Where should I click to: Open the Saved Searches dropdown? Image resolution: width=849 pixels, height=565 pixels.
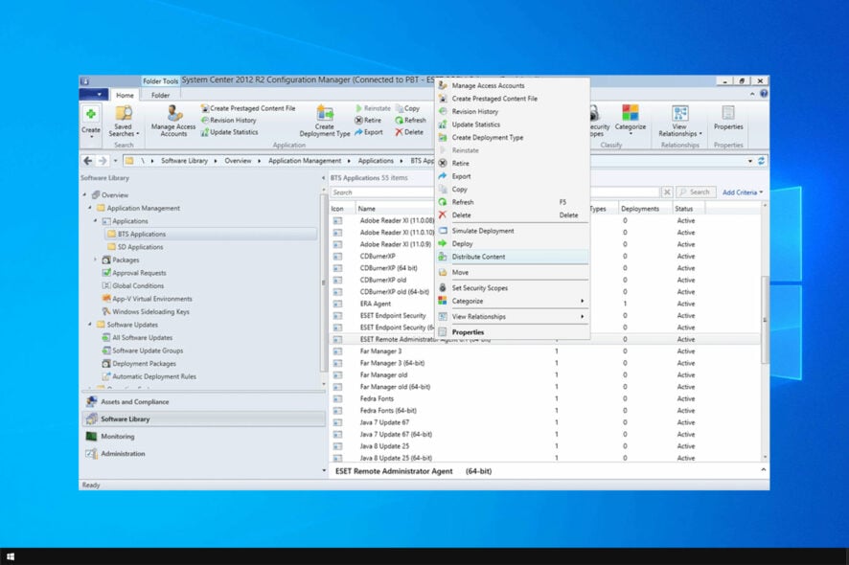pyautogui.click(x=125, y=125)
